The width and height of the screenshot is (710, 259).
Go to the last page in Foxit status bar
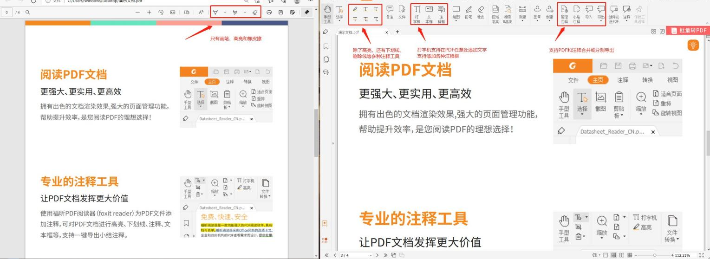[x=384, y=255]
